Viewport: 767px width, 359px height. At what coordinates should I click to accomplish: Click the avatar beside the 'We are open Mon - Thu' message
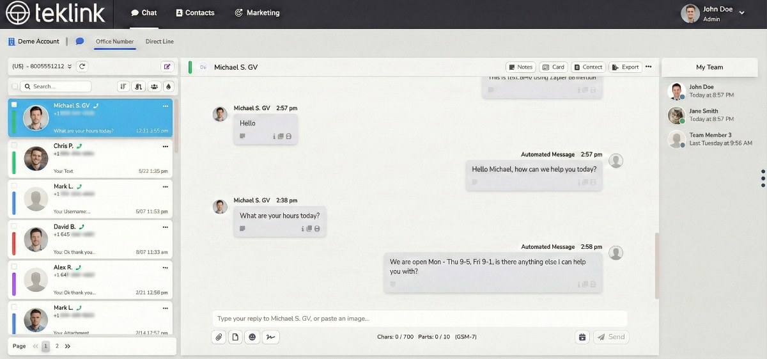click(x=616, y=253)
